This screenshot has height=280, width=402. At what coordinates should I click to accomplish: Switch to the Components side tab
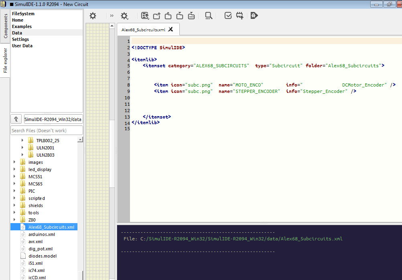click(5, 26)
